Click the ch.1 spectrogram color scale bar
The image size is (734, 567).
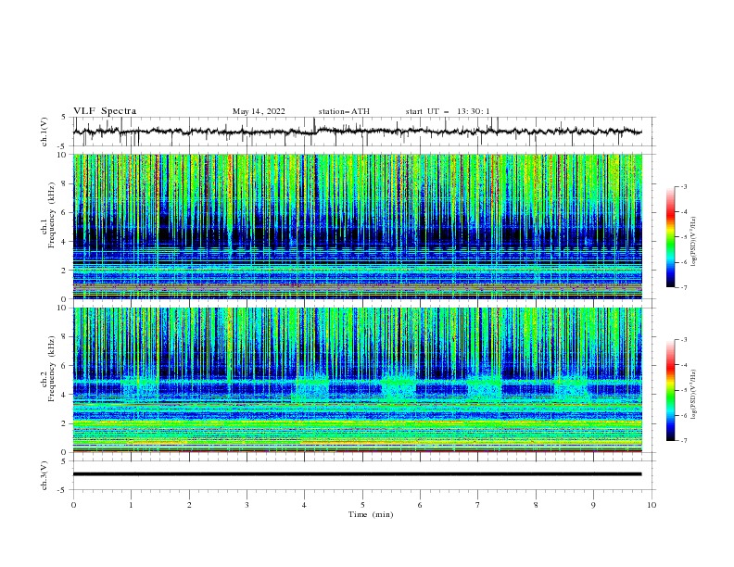coord(670,237)
